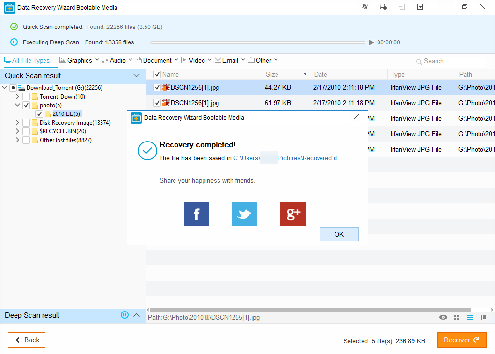Select All File Types tab
Viewport: 495px width, 354px height.
[27, 60]
